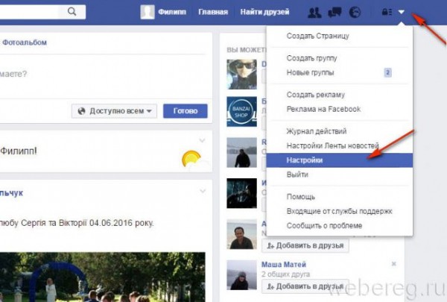
Task: Add Маша Матей as a friend
Action: tap(305, 286)
